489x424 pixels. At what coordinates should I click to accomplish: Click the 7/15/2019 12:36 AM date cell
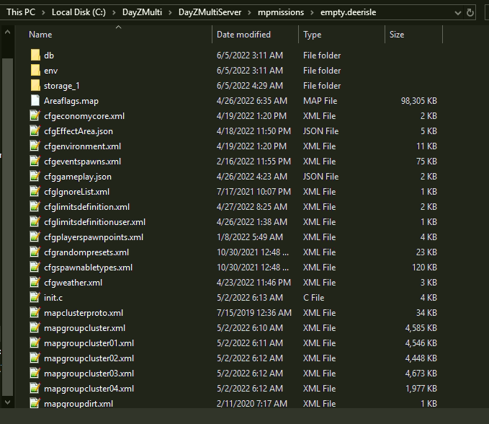point(254,313)
